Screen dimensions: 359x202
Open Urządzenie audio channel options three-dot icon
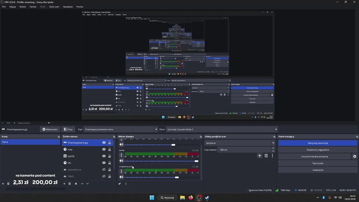[121, 171]
